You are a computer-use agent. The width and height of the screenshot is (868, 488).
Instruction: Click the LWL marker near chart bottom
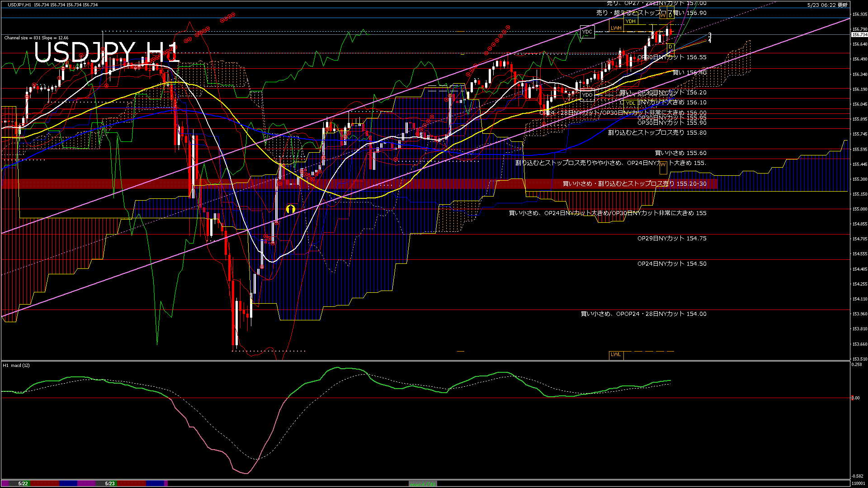(616, 354)
